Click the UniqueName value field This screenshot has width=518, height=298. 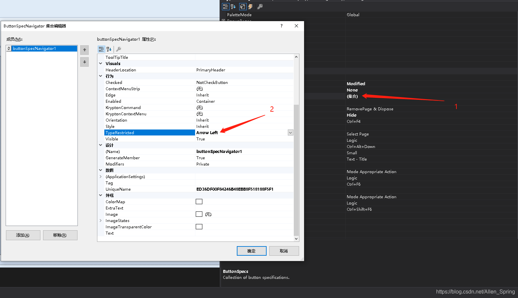tap(244, 189)
